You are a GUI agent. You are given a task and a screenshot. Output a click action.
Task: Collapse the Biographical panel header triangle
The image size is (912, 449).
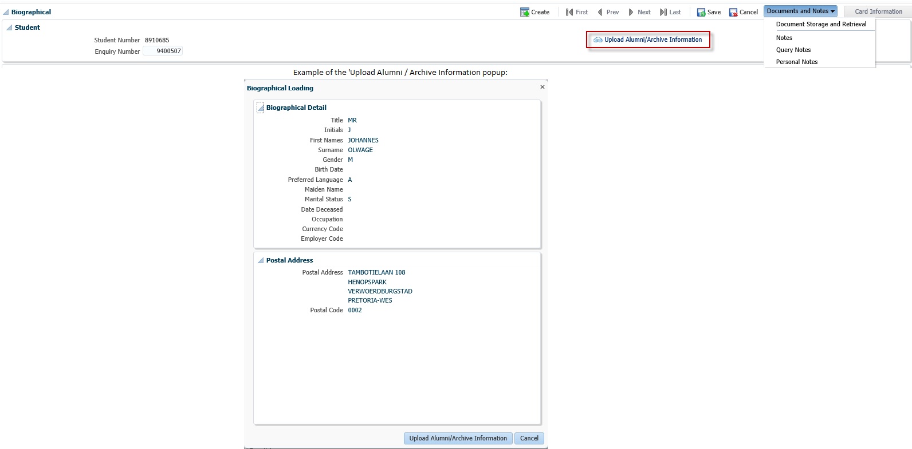pos(6,12)
